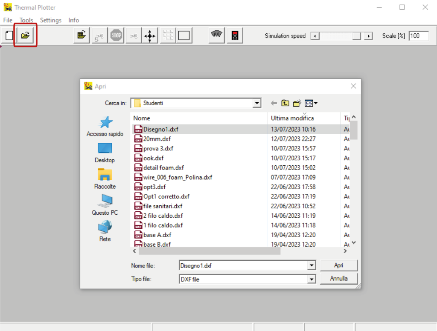The image size is (437, 331).
Task: Click the toolbar icon left of scissors-path
Action: [x=82, y=35]
